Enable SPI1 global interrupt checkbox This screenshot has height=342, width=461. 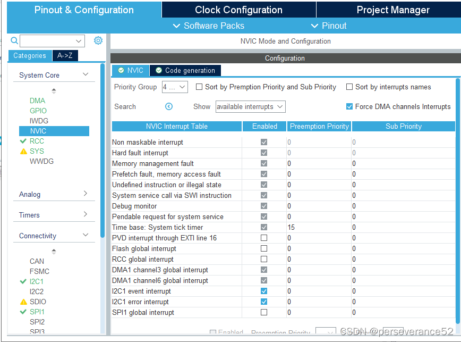click(x=264, y=312)
